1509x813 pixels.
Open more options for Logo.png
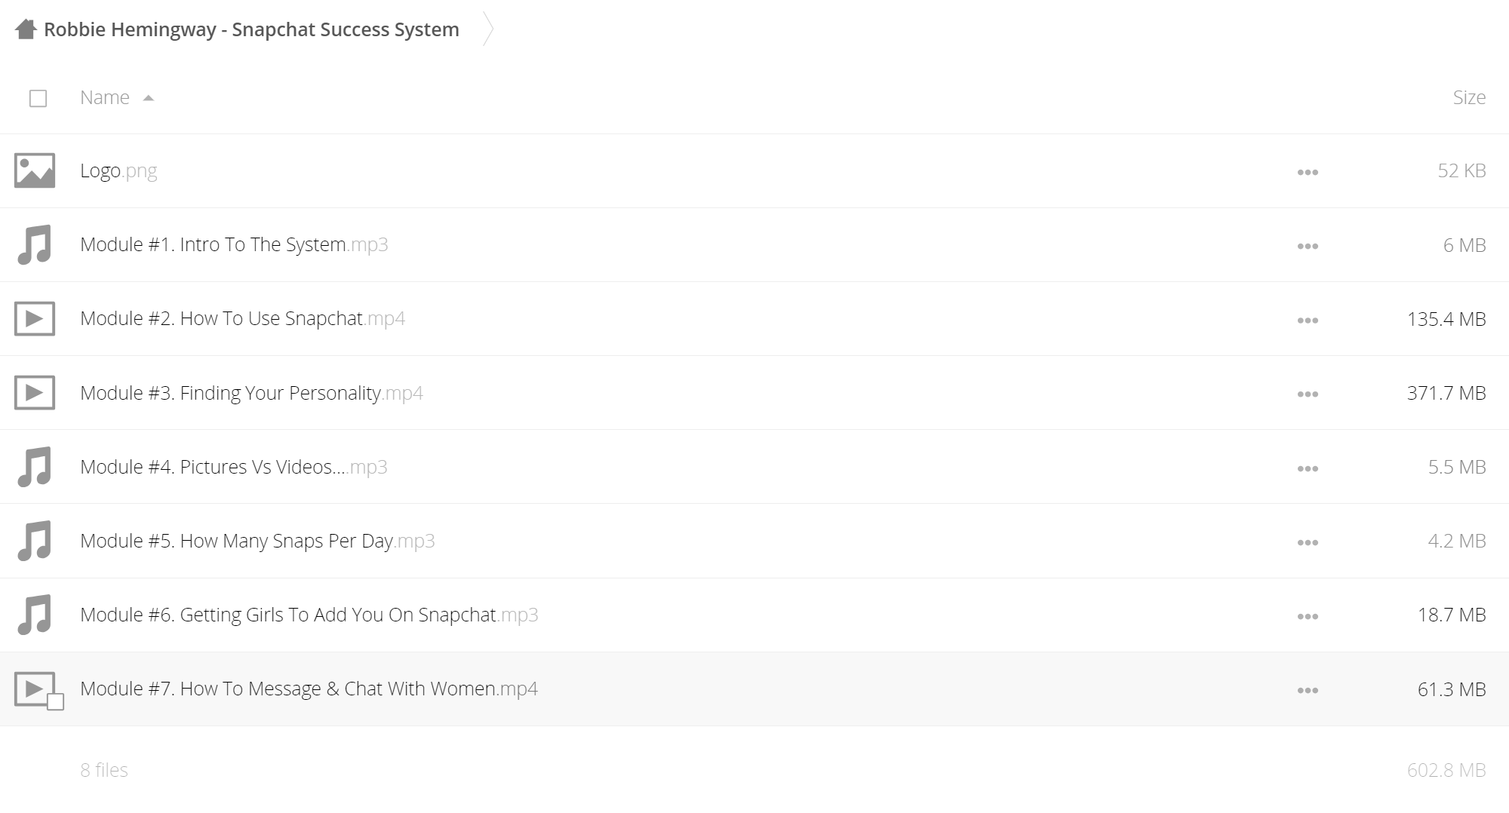point(1308,173)
